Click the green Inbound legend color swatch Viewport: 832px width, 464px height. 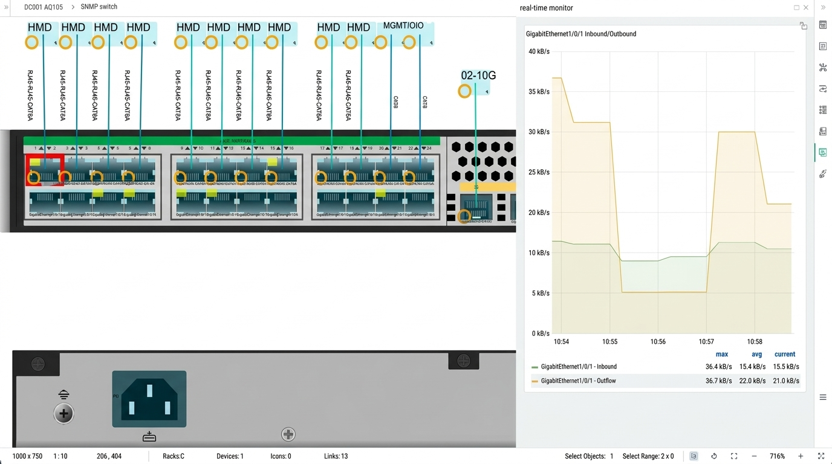535,367
